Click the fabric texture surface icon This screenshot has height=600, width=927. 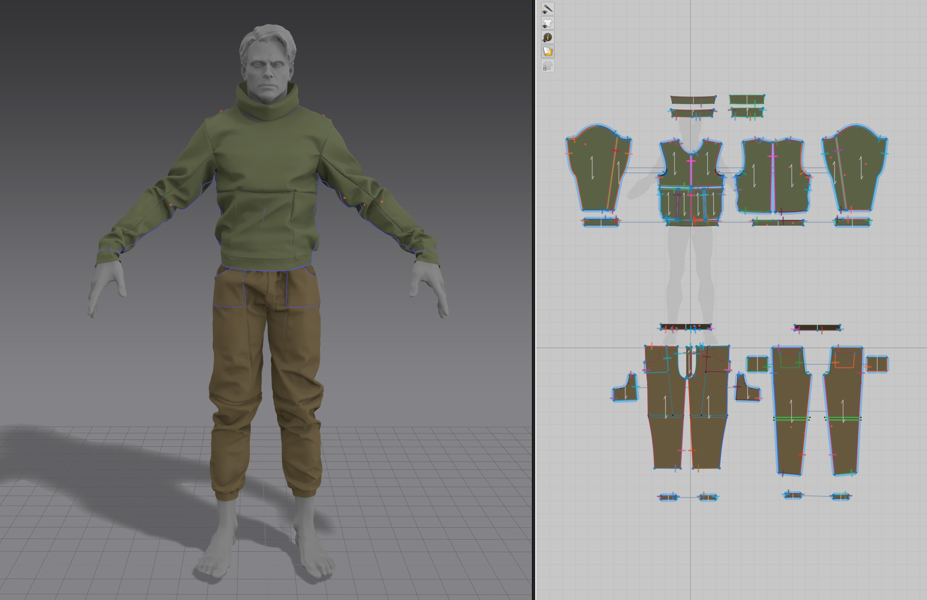point(548,52)
